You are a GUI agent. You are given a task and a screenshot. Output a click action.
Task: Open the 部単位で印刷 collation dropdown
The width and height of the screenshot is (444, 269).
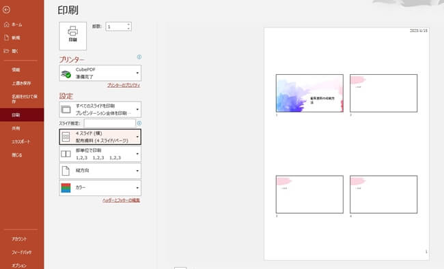pyautogui.click(x=100, y=154)
